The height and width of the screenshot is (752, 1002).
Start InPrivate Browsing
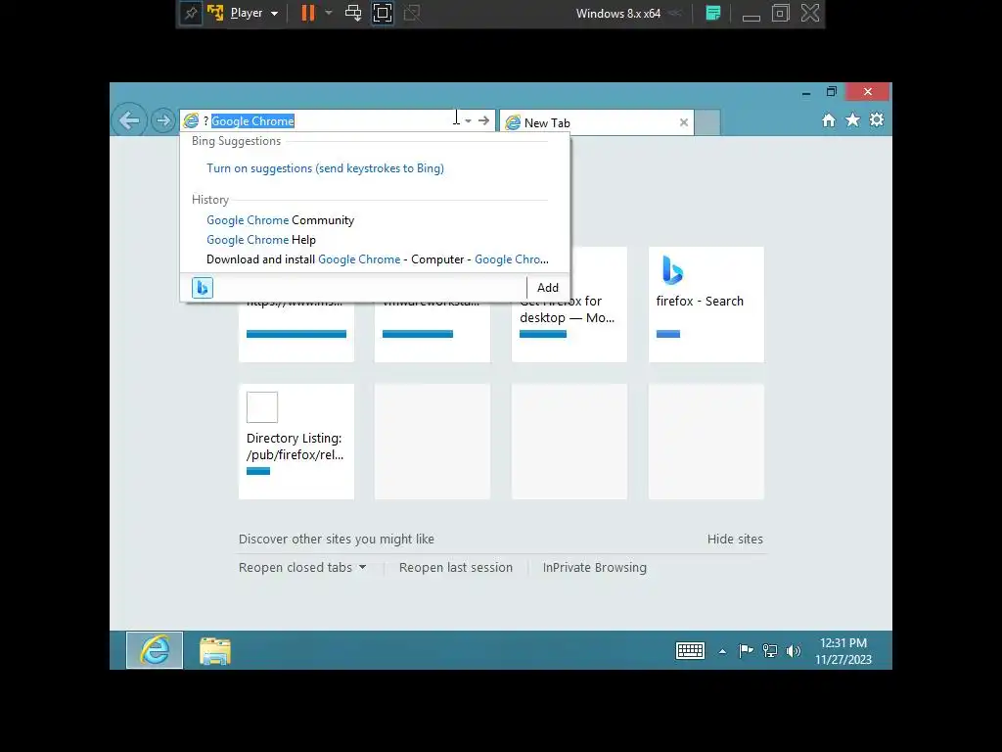point(594,567)
